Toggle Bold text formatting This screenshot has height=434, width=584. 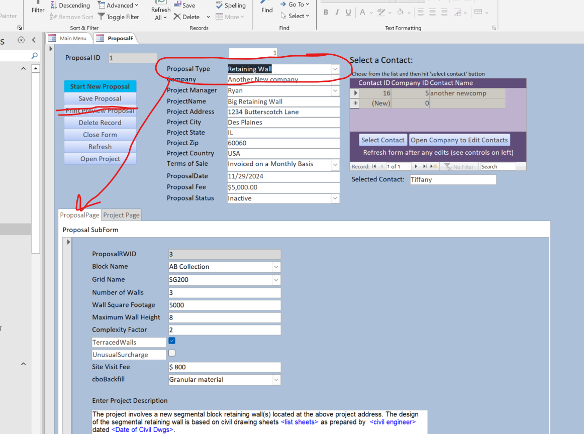[x=326, y=12]
